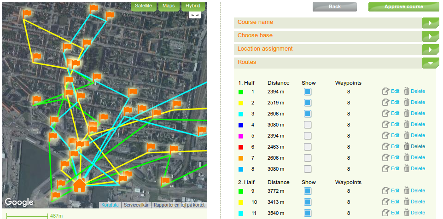Click trash icon for route 6
This screenshot has height=219, width=443.
click(407, 146)
